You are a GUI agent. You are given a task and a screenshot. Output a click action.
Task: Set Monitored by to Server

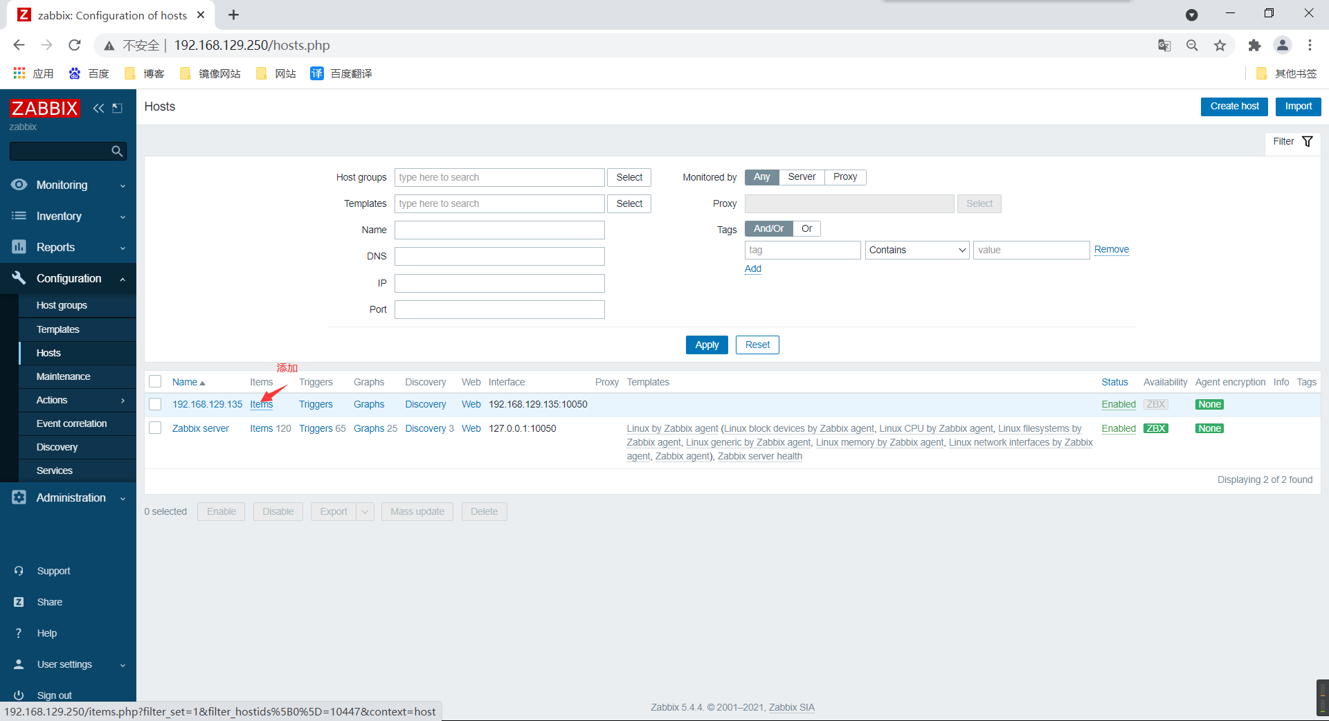point(802,177)
